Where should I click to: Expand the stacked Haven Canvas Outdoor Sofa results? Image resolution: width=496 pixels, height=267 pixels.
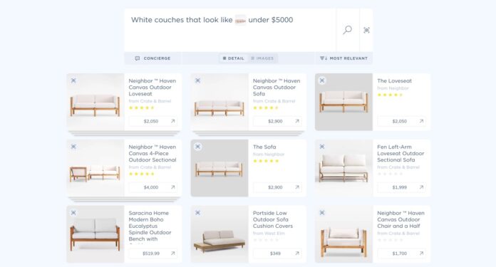click(248, 133)
